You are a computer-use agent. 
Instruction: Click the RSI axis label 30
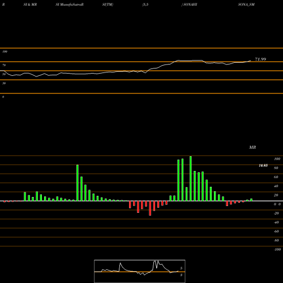4,83
